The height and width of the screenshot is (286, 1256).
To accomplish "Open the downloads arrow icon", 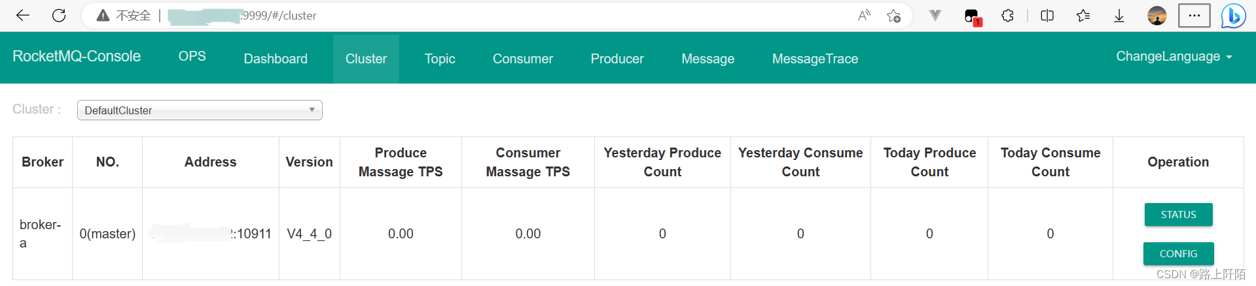I will (x=1119, y=16).
